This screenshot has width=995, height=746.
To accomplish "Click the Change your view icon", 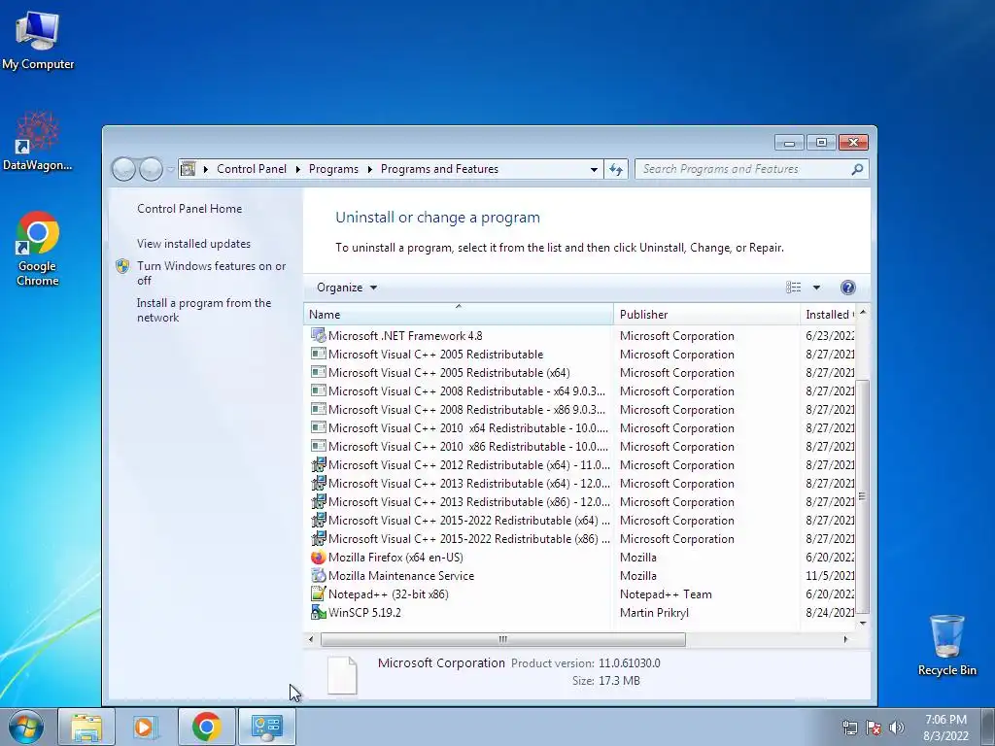I will pyautogui.click(x=793, y=288).
